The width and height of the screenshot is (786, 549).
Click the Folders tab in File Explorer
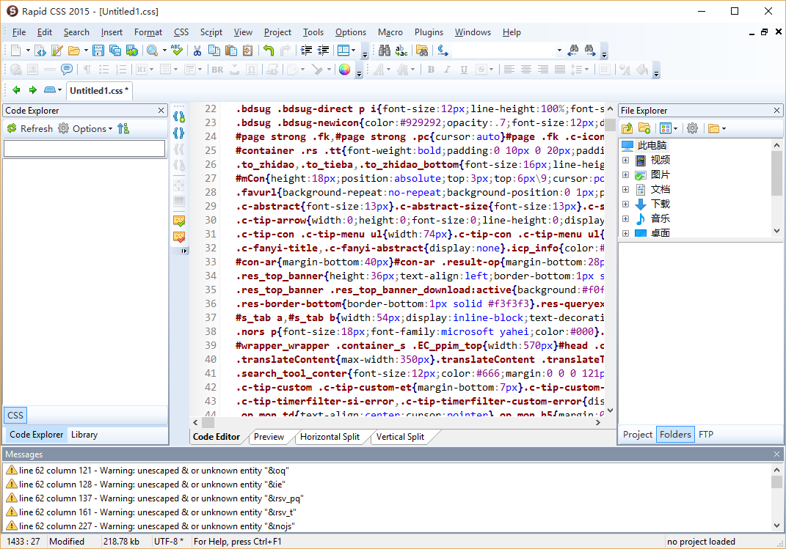coord(675,435)
